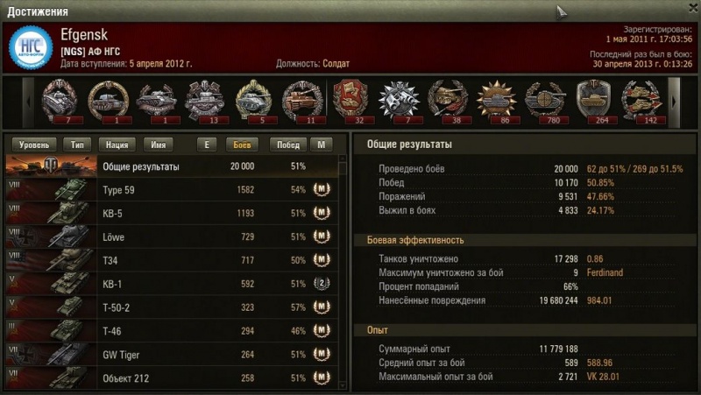Select the medal icon with count 32
The width and height of the screenshot is (701, 395).
[351, 102]
